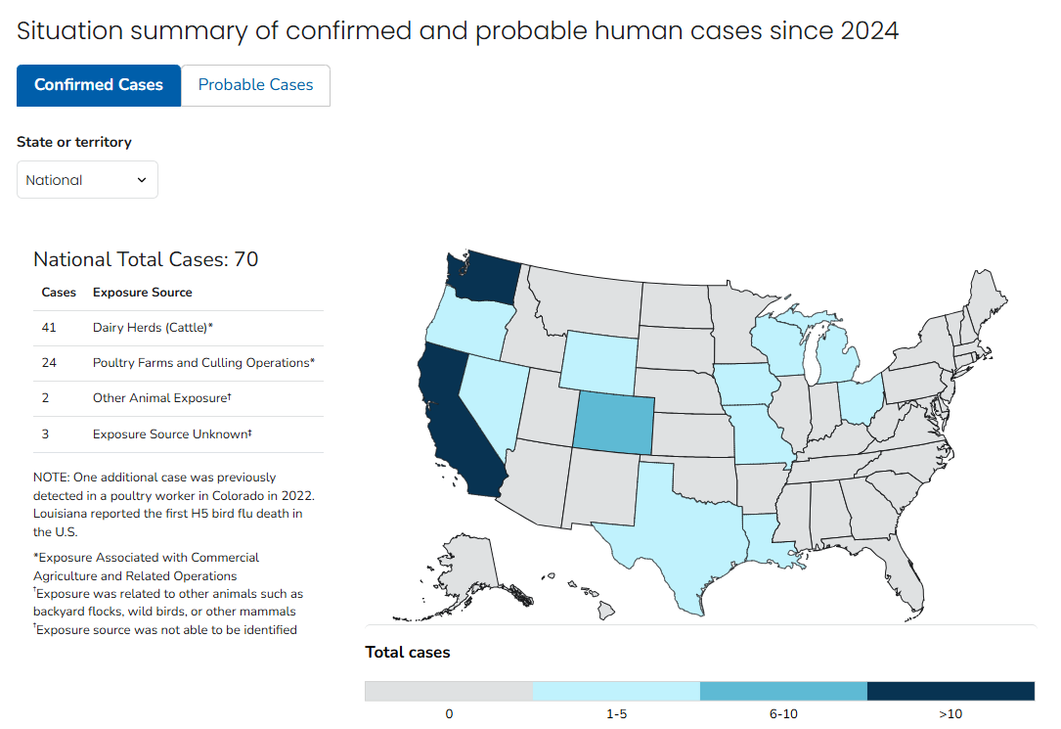The image size is (1061, 729).
Task: Select the Confirmed Cases tab
Action: (x=99, y=85)
